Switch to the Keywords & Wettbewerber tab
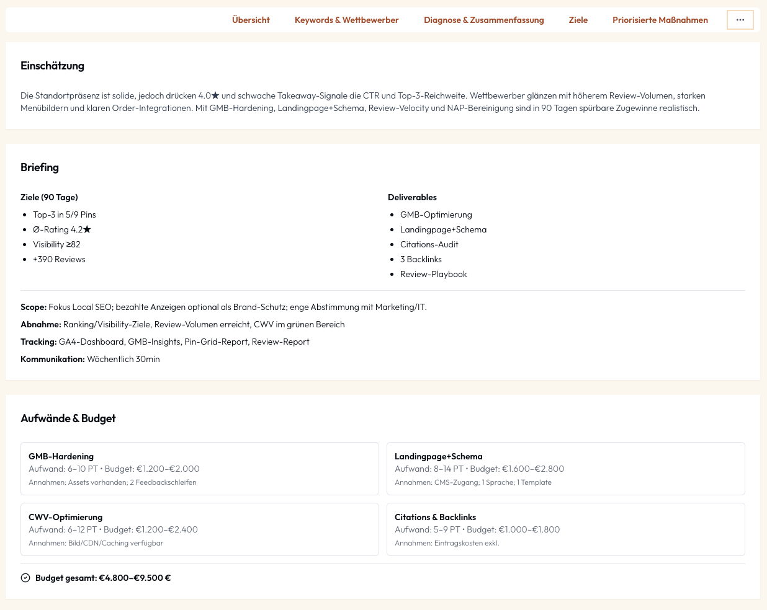 (346, 20)
